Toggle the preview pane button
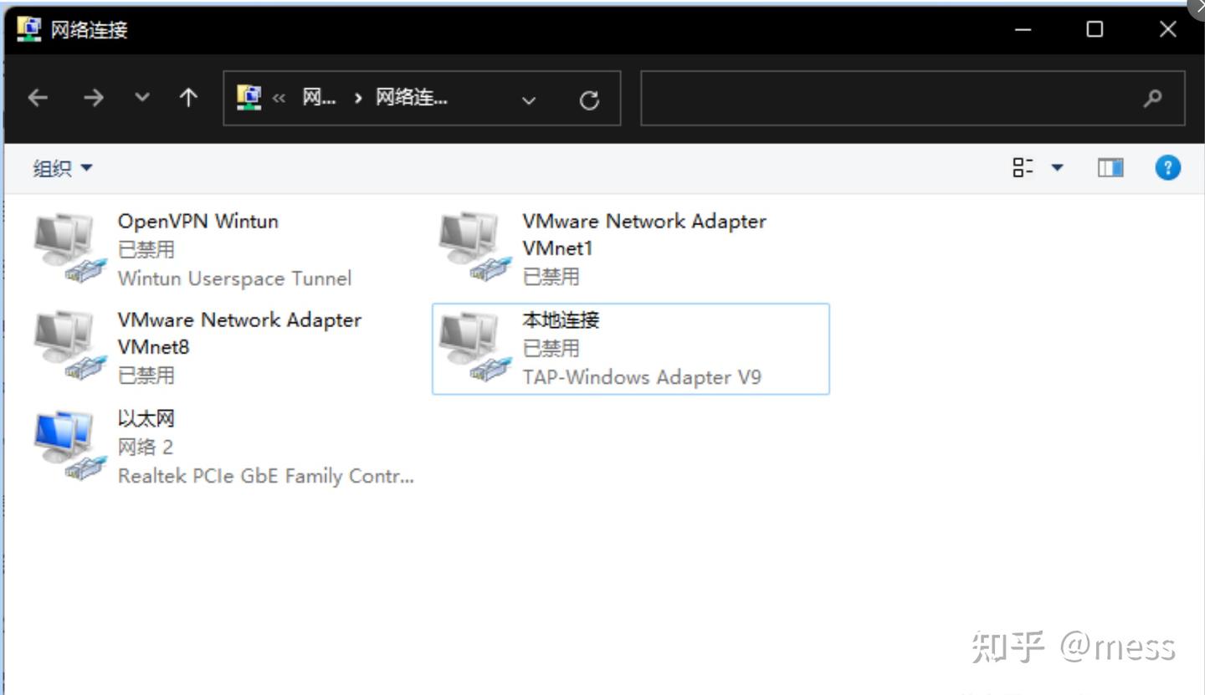1205x695 pixels. click(x=1110, y=168)
